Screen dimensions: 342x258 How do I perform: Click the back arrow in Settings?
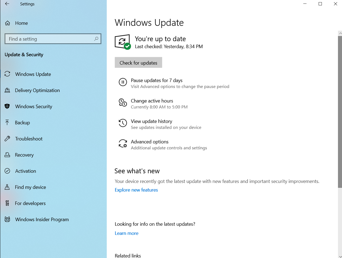7,4
